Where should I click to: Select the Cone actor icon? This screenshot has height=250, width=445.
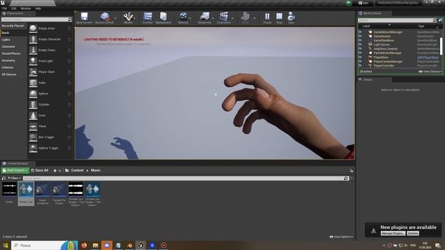pyautogui.click(x=33, y=115)
